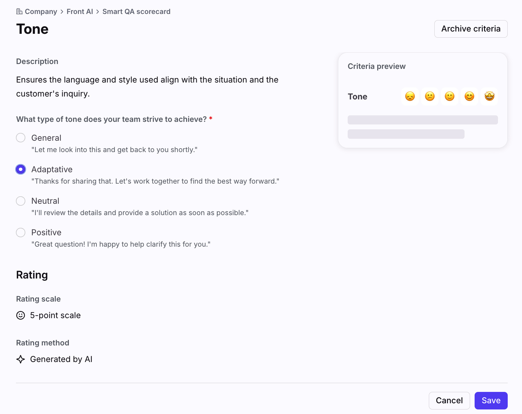This screenshot has height=414, width=522.
Task: Click the disappointed face emoji rating
Action: click(x=410, y=97)
